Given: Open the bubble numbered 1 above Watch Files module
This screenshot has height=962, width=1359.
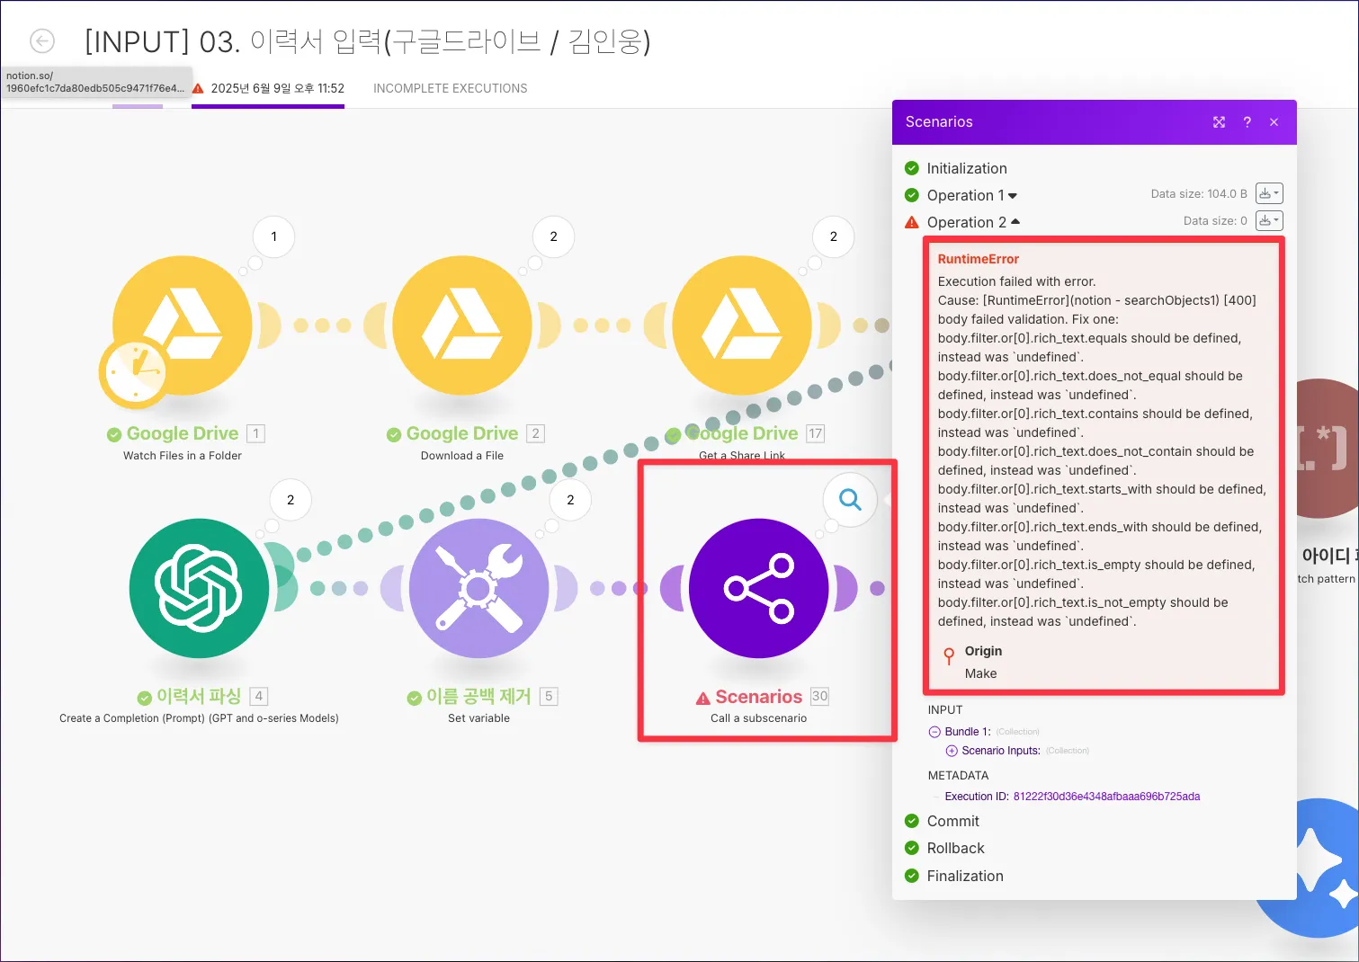Looking at the screenshot, I should [274, 236].
